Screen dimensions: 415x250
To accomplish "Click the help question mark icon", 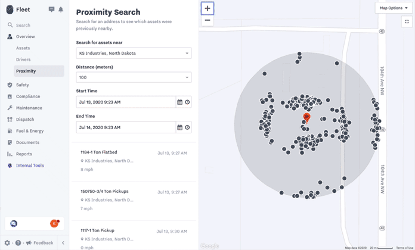I will 18,243.
